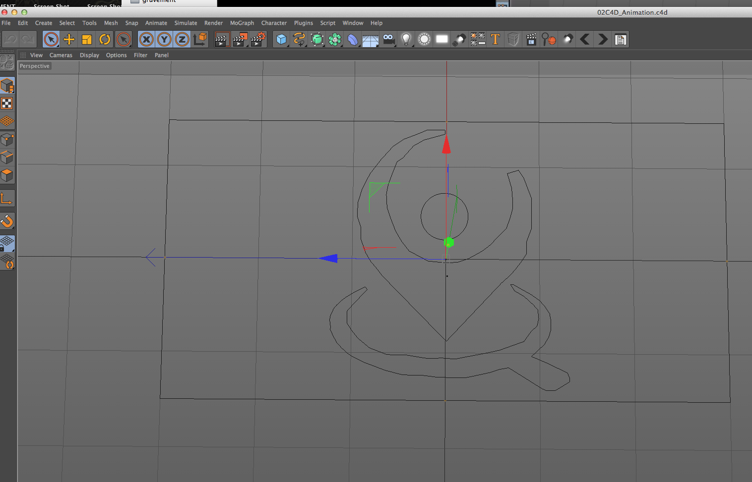Toggle the coordinate system icon

click(200, 39)
